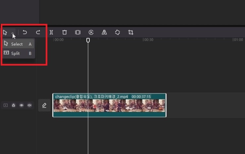Delete the selected clip with trash icon
Viewport: 245px width, 154px height.
65,32
